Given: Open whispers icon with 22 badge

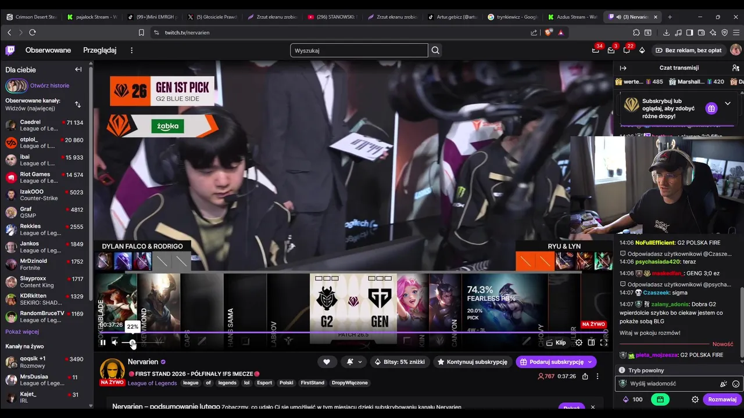Looking at the screenshot, I should [626, 51].
